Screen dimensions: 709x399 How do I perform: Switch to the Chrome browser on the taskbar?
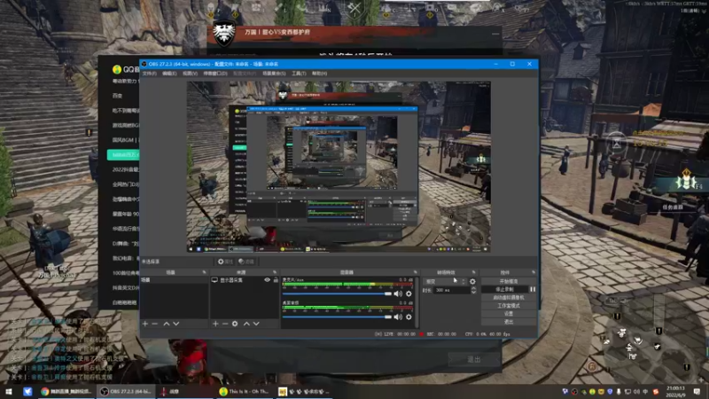point(66,392)
